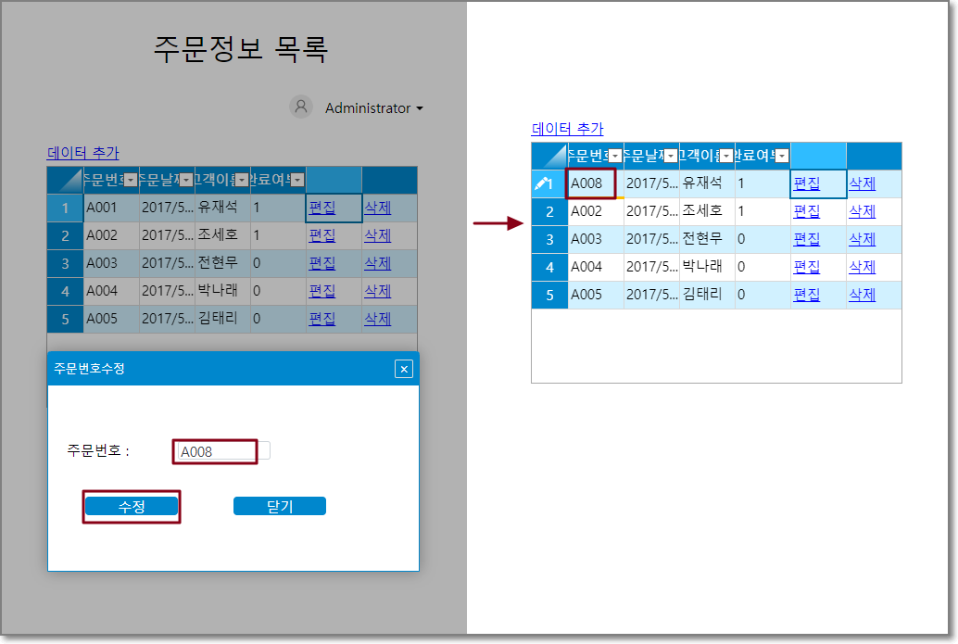The image size is (958, 644).
Task: Click 편집 for 전현무 in the A008 grid
Action: pos(806,239)
